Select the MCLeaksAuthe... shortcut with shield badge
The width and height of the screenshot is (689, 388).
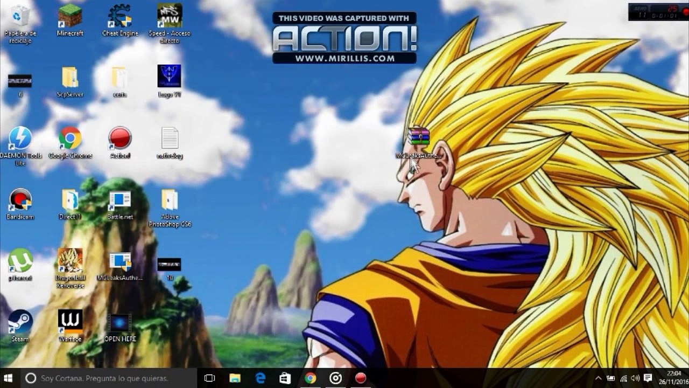(x=120, y=266)
